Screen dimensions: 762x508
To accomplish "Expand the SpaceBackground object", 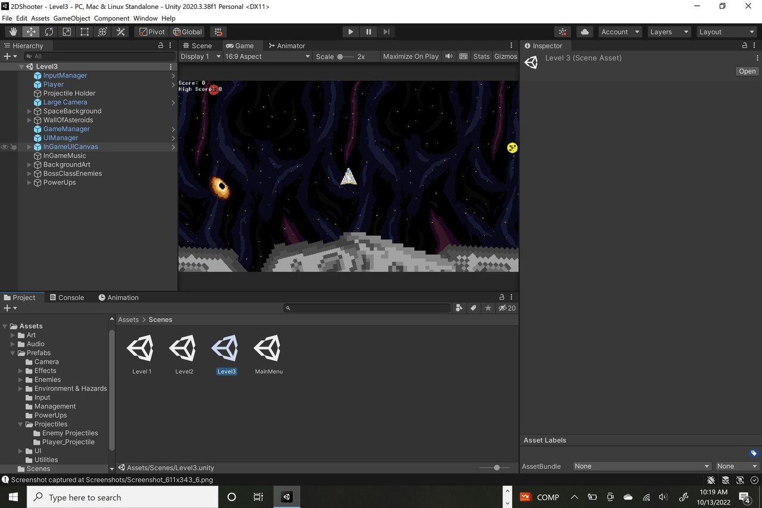I will 30,111.
